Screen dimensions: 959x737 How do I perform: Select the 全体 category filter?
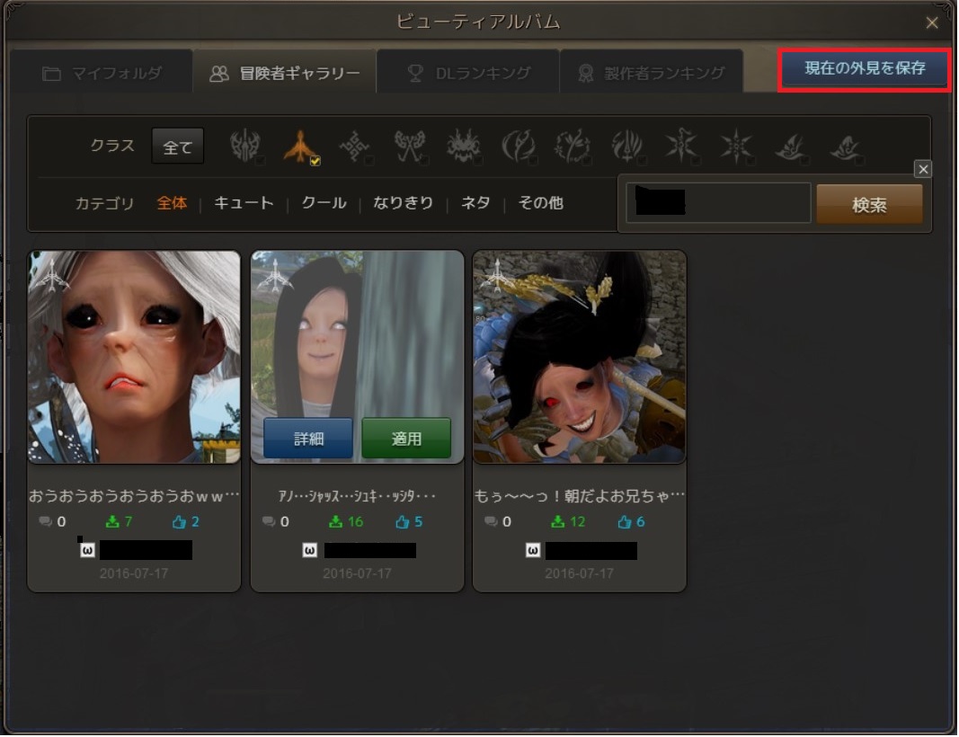pyautogui.click(x=172, y=203)
